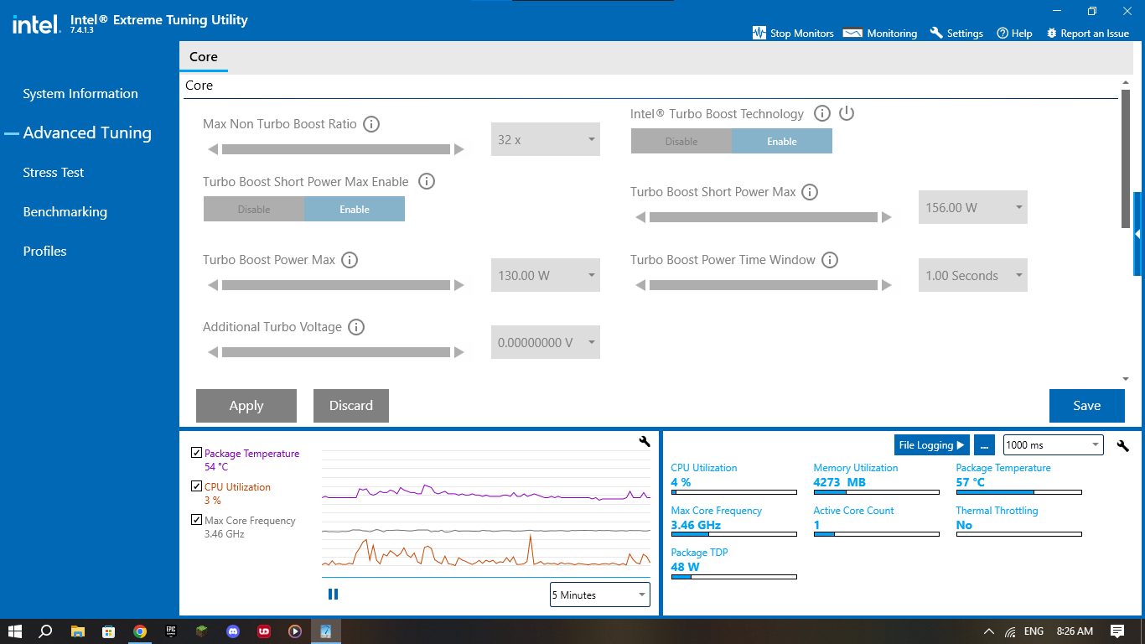1145x644 pixels.
Task: Open Help from top bar
Action: 1014,34
